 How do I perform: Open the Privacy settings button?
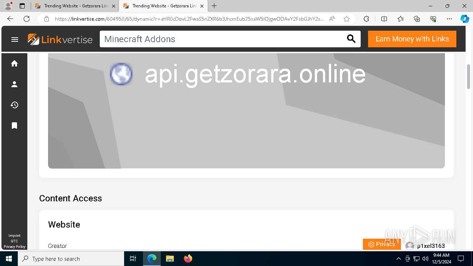point(382,244)
